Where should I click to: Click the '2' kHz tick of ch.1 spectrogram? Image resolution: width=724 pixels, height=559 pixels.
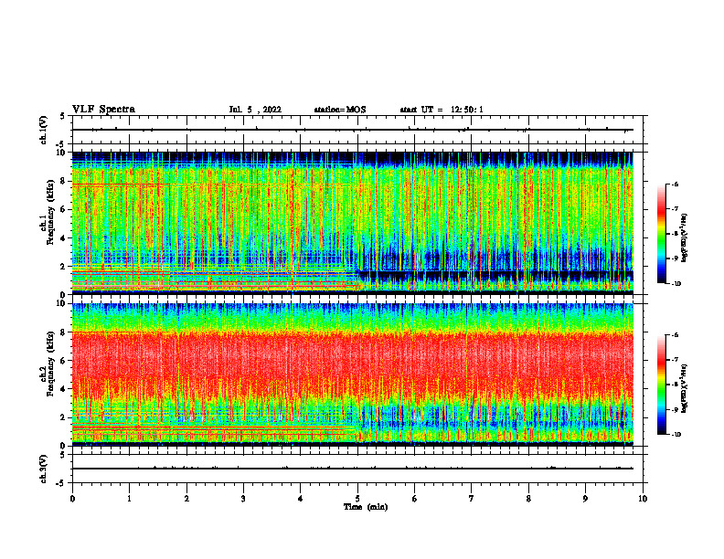(65, 266)
